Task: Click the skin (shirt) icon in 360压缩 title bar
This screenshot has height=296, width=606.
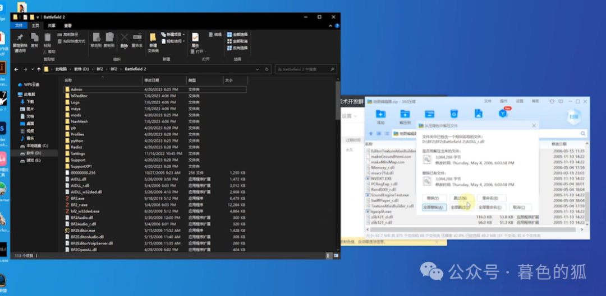Action: click(x=552, y=101)
